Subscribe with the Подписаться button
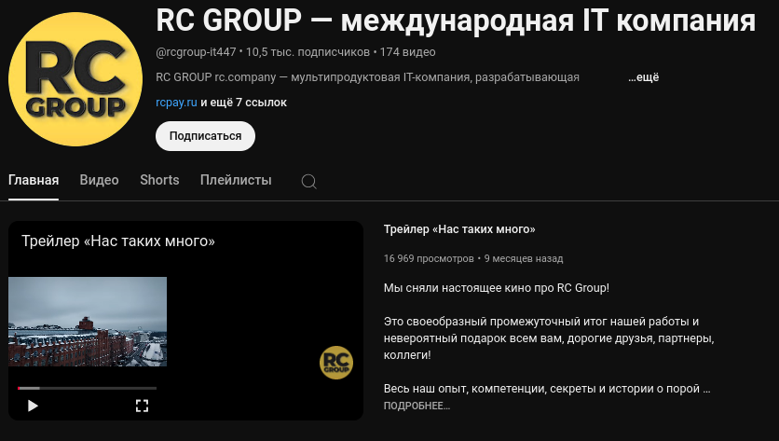This screenshot has width=779, height=441. (x=205, y=136)
